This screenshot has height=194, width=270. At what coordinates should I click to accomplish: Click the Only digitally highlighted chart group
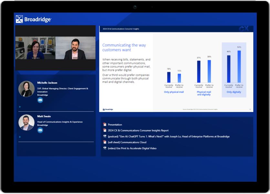pyautogui.click(x=234, y=70)
